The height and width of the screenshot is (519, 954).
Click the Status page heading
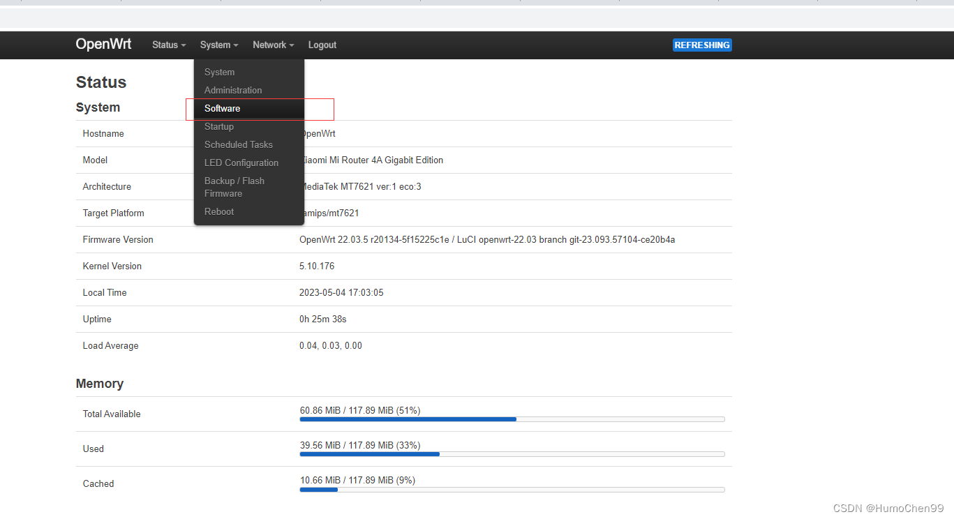[101, 82]
